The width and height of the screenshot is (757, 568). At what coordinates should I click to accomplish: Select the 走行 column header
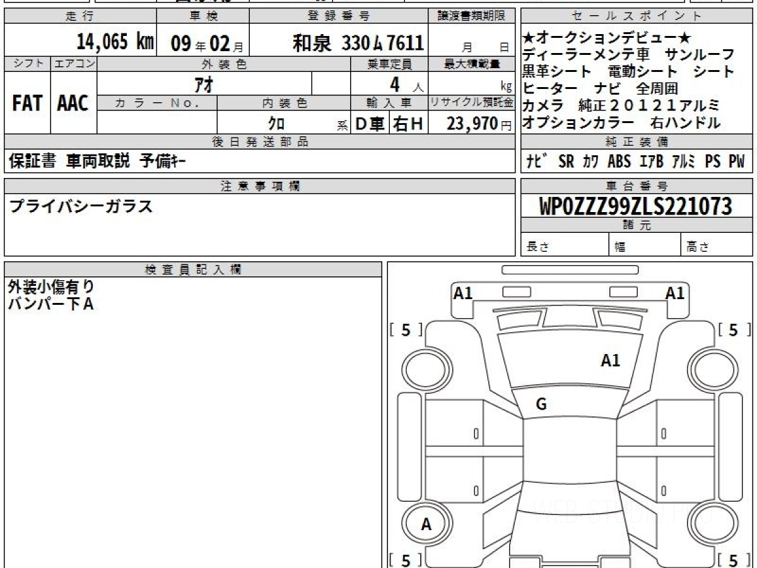click(x=80, y=16)
